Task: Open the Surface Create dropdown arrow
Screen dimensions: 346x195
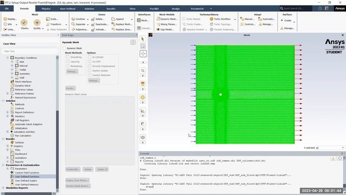Action: click(x=294, y=22)
